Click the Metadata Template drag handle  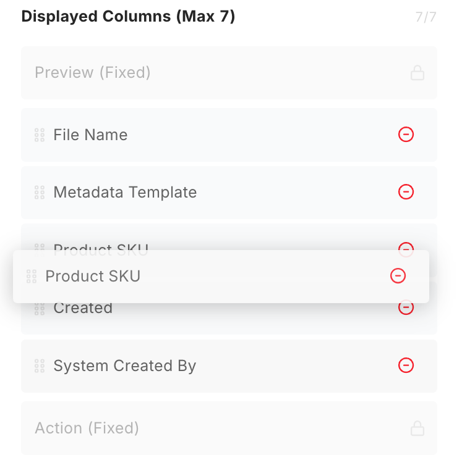(40, 193)
